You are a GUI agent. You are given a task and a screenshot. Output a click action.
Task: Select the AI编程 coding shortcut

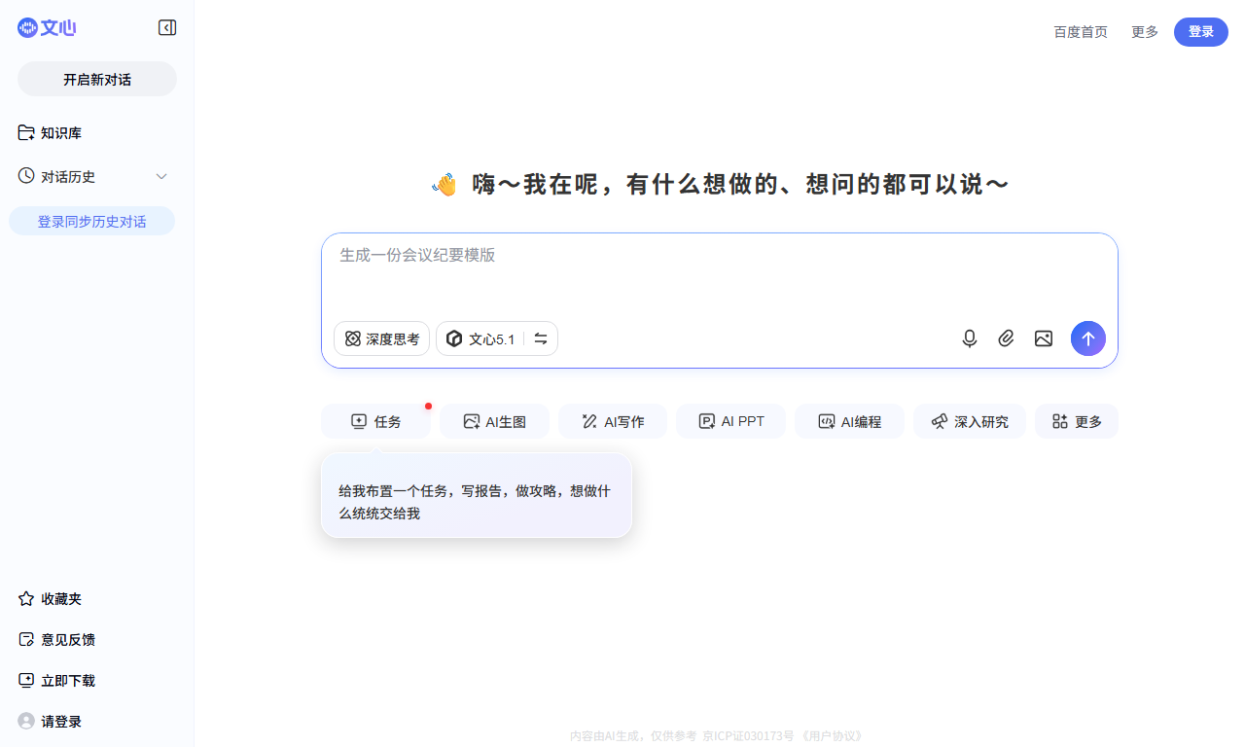pyautogui.click(x=849, y=421)
